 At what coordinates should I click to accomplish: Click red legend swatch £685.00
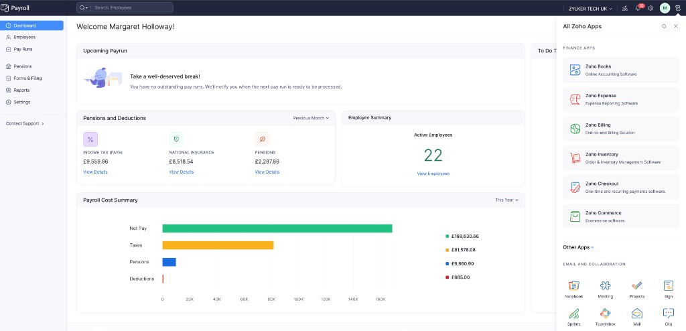(447, 277)
